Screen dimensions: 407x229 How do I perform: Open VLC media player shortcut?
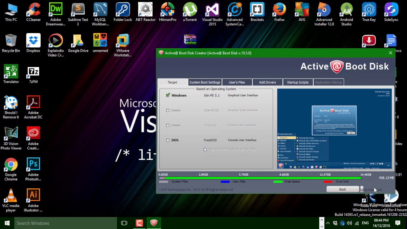[11, 200]
